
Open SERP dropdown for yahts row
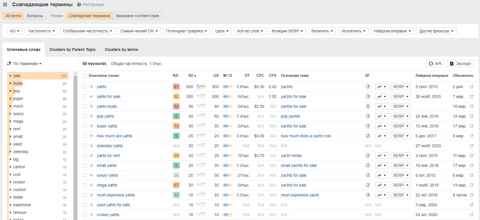click(401, 87)
